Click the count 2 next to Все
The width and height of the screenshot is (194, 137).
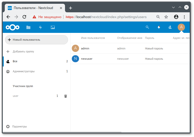click(67, 61)
